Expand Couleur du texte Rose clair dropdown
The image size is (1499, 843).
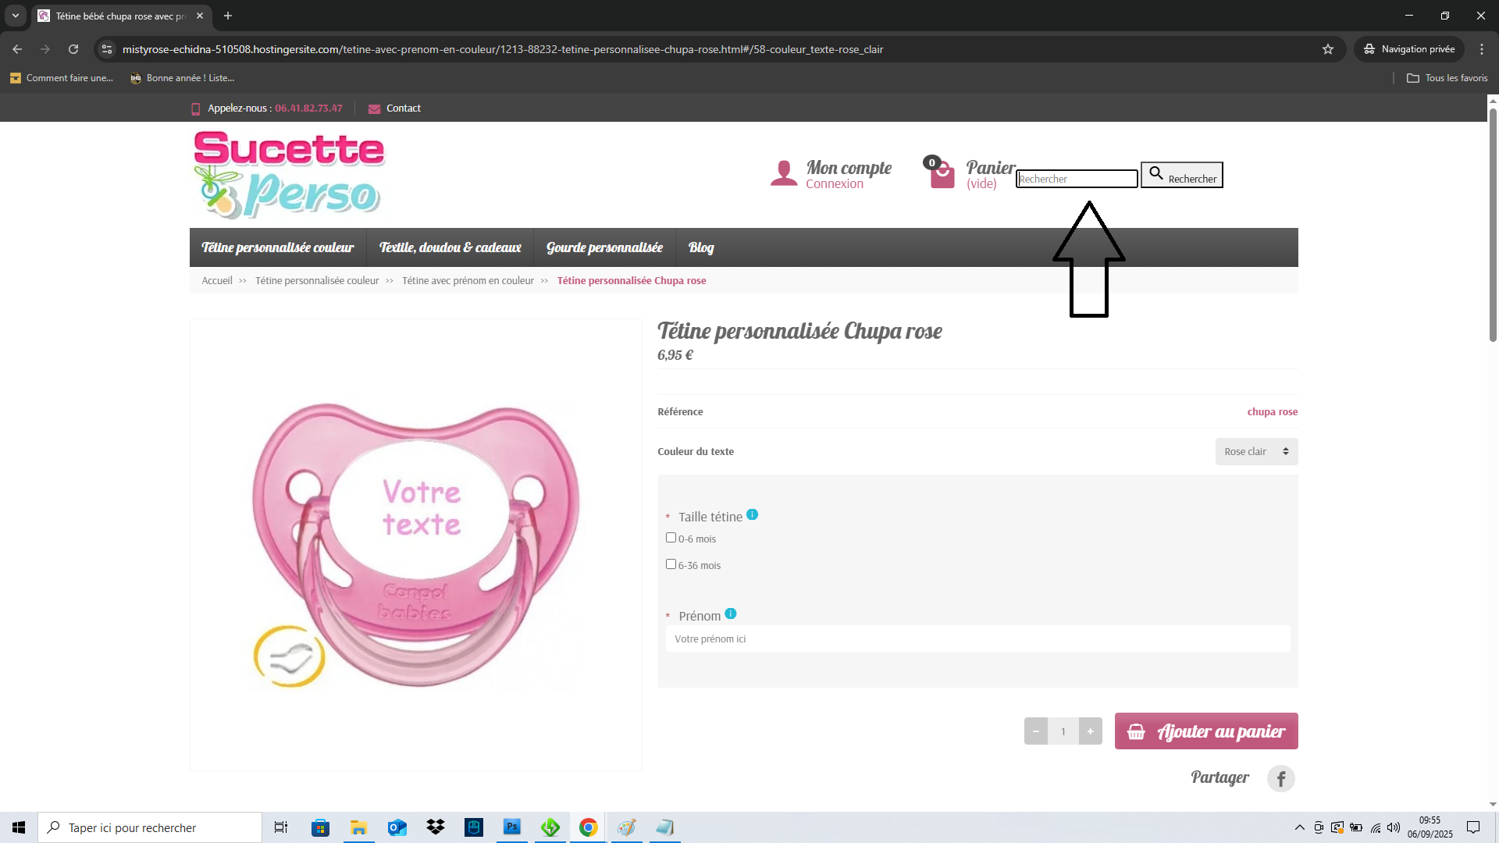click(x=1256, y=451)
